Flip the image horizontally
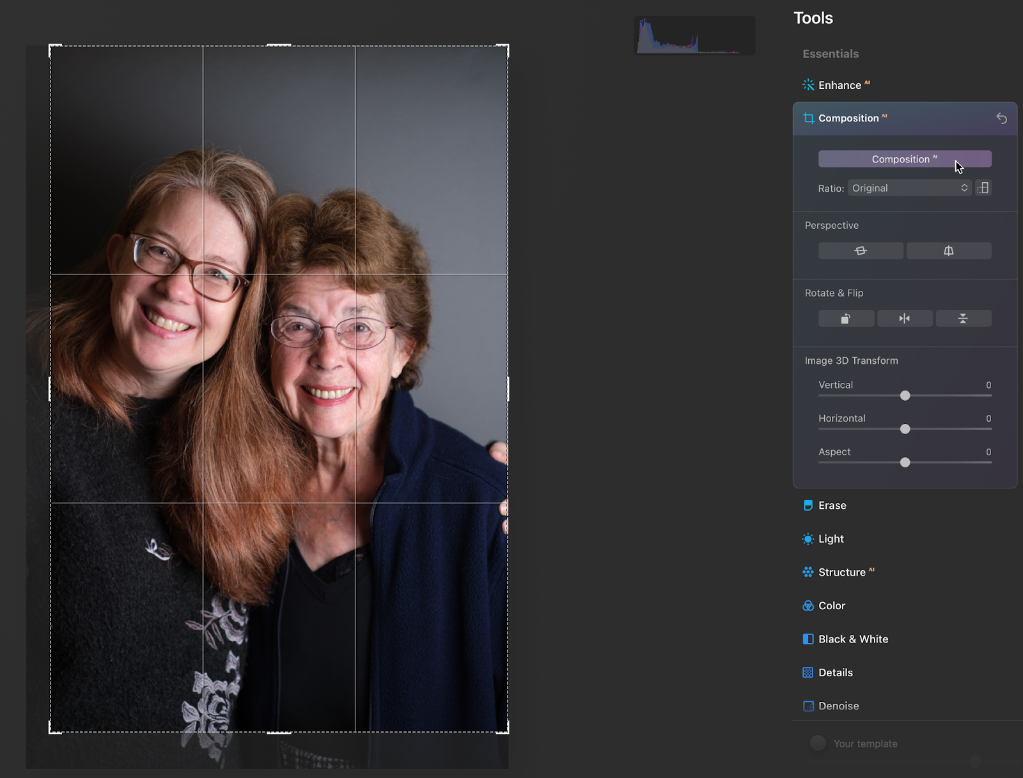 [905, 318]
